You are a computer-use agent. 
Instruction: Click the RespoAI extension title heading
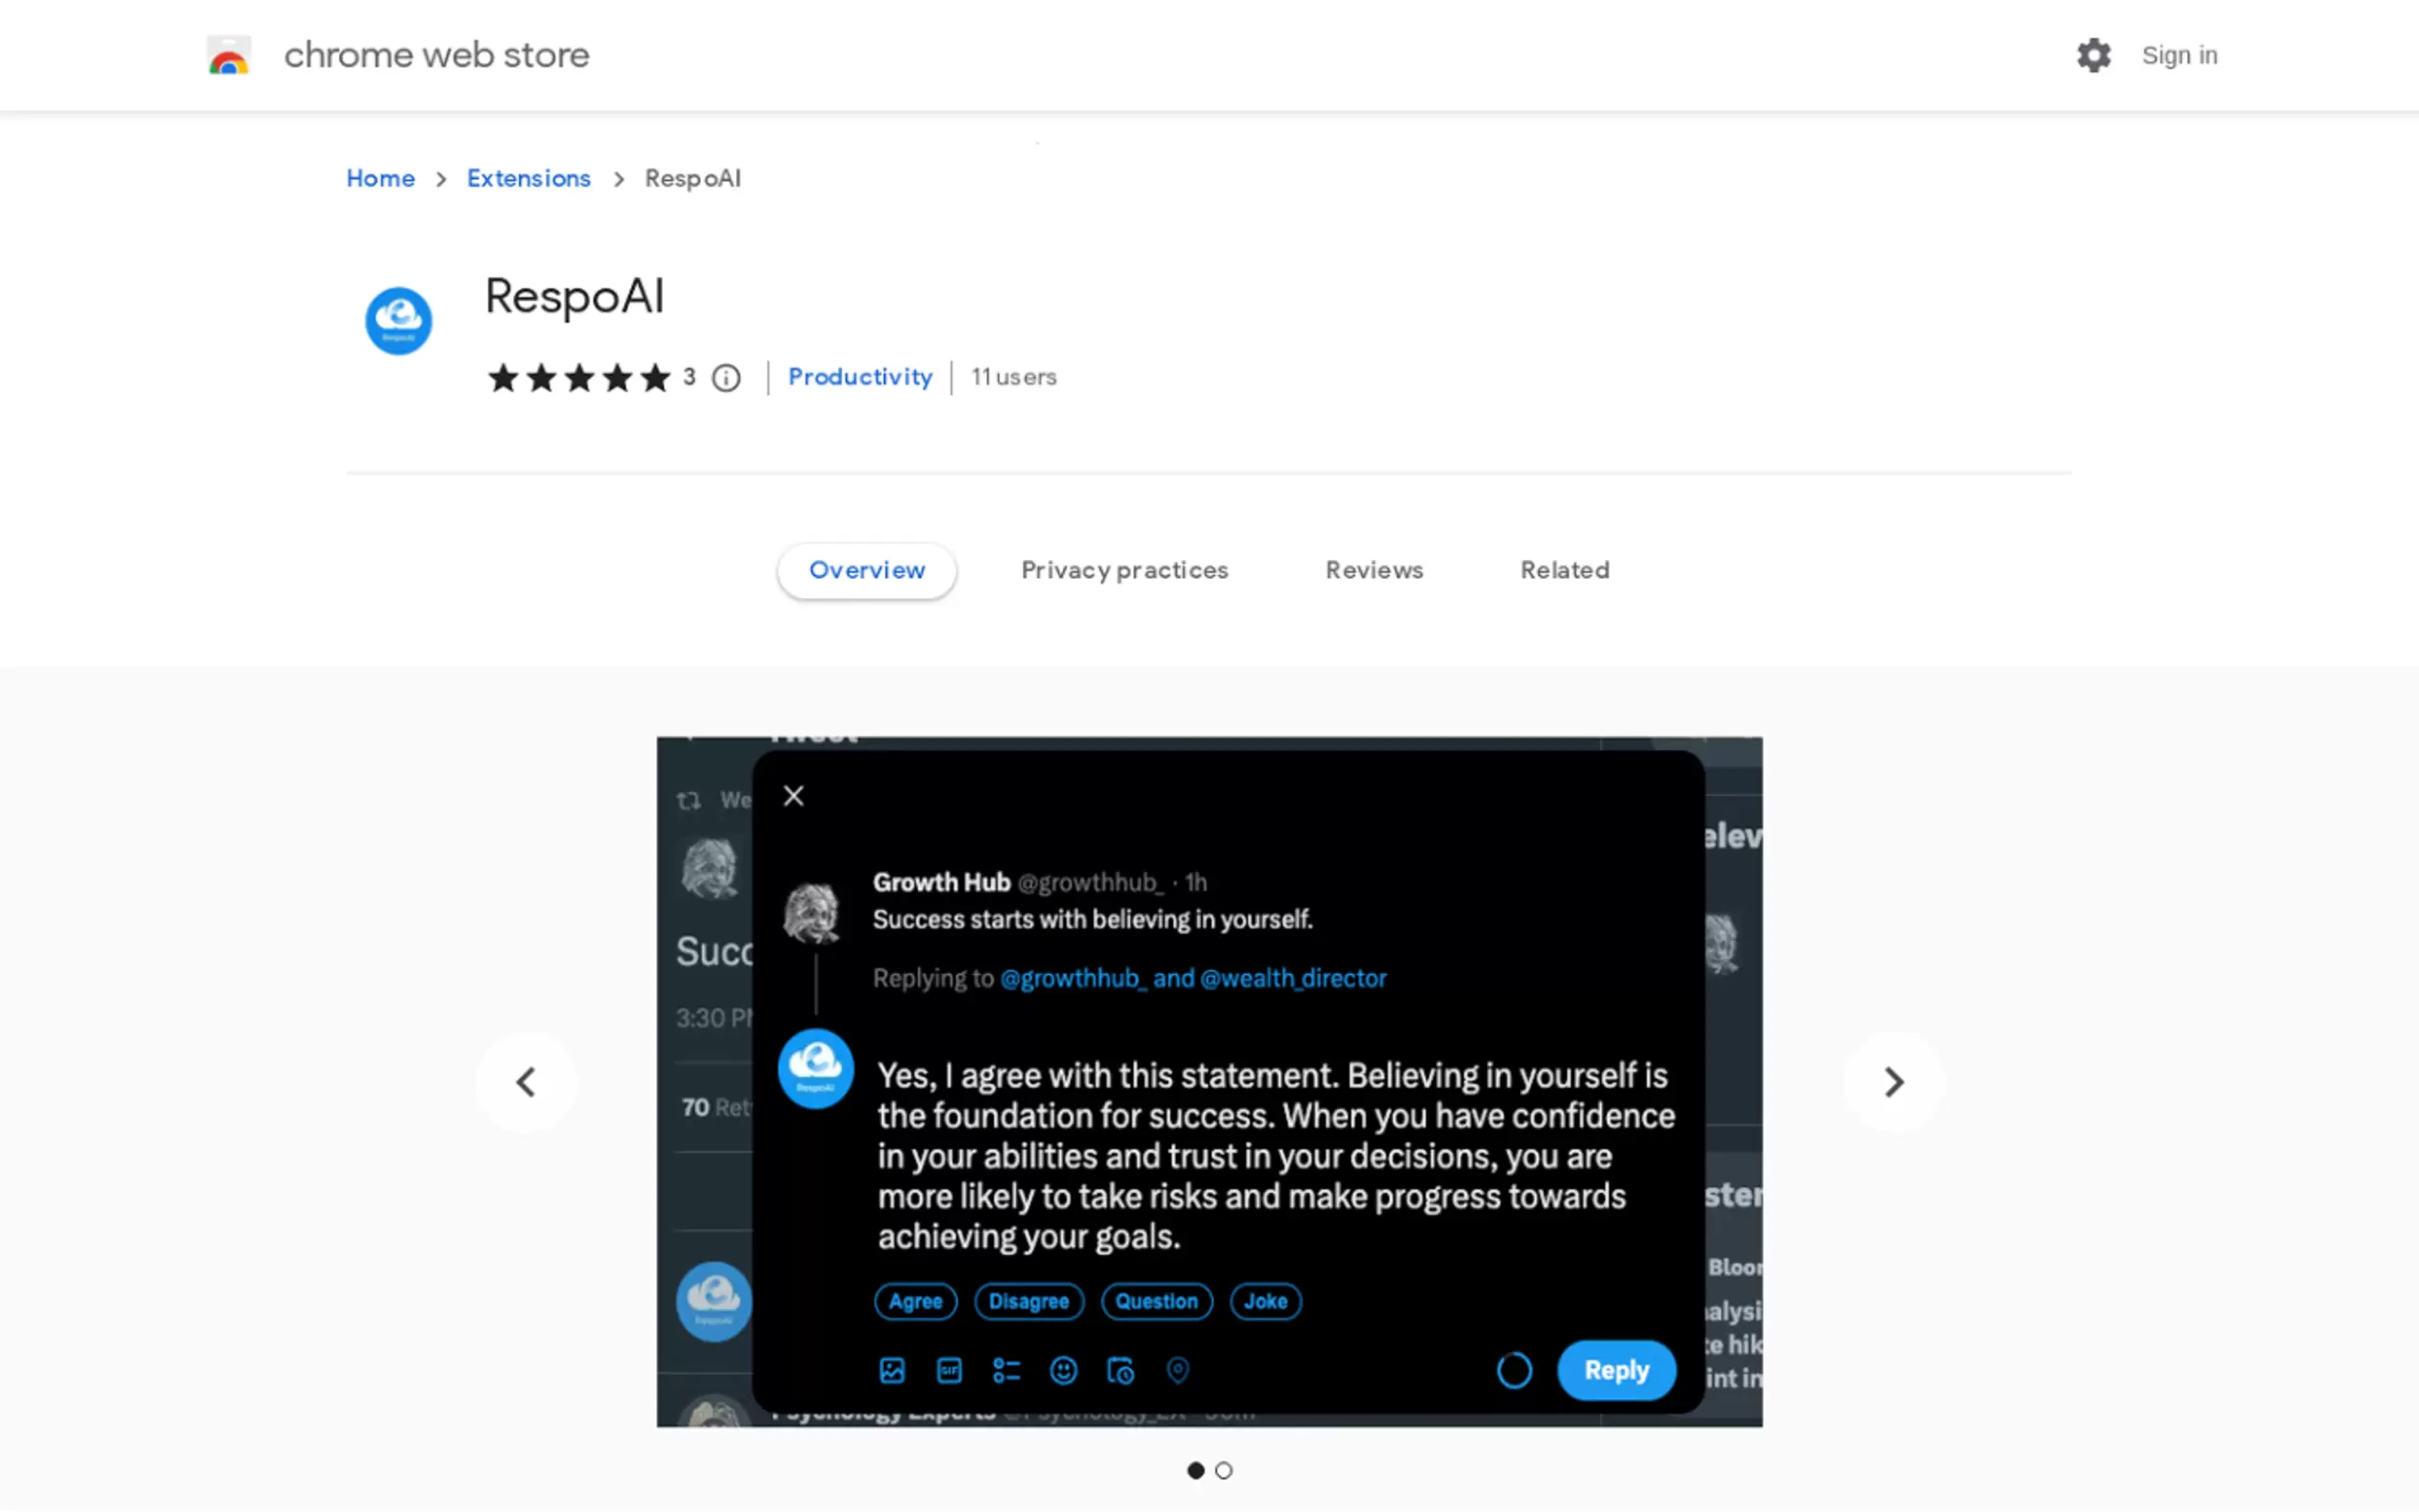tap(574, 296)
